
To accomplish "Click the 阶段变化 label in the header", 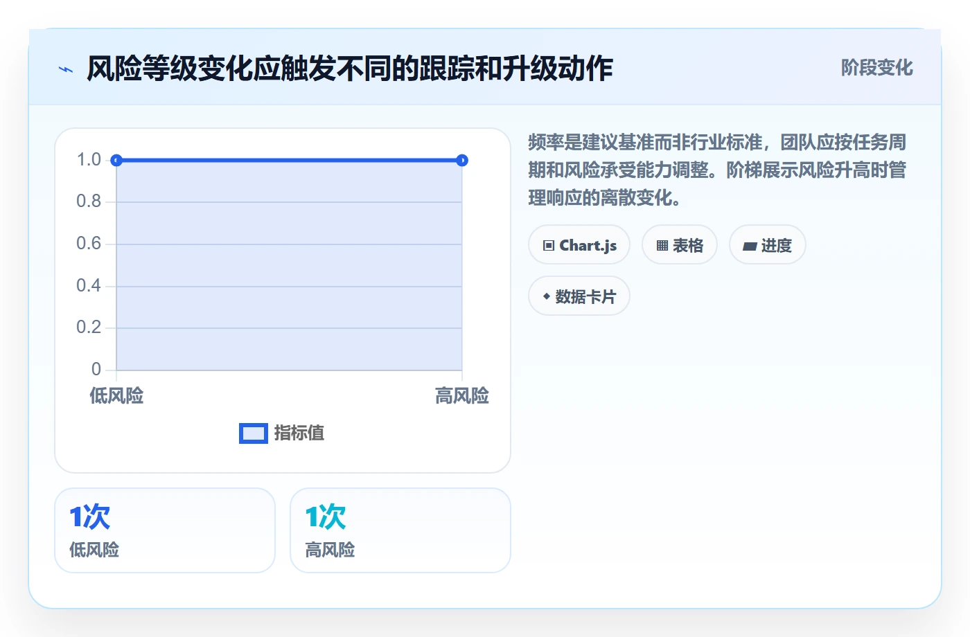I will pyautogui.click(x=876, y=68).
